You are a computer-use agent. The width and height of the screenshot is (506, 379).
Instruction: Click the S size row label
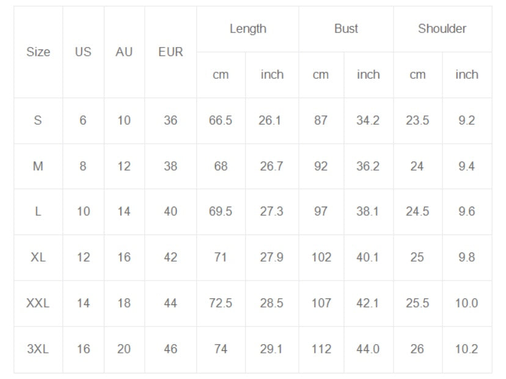pos(38,120)
